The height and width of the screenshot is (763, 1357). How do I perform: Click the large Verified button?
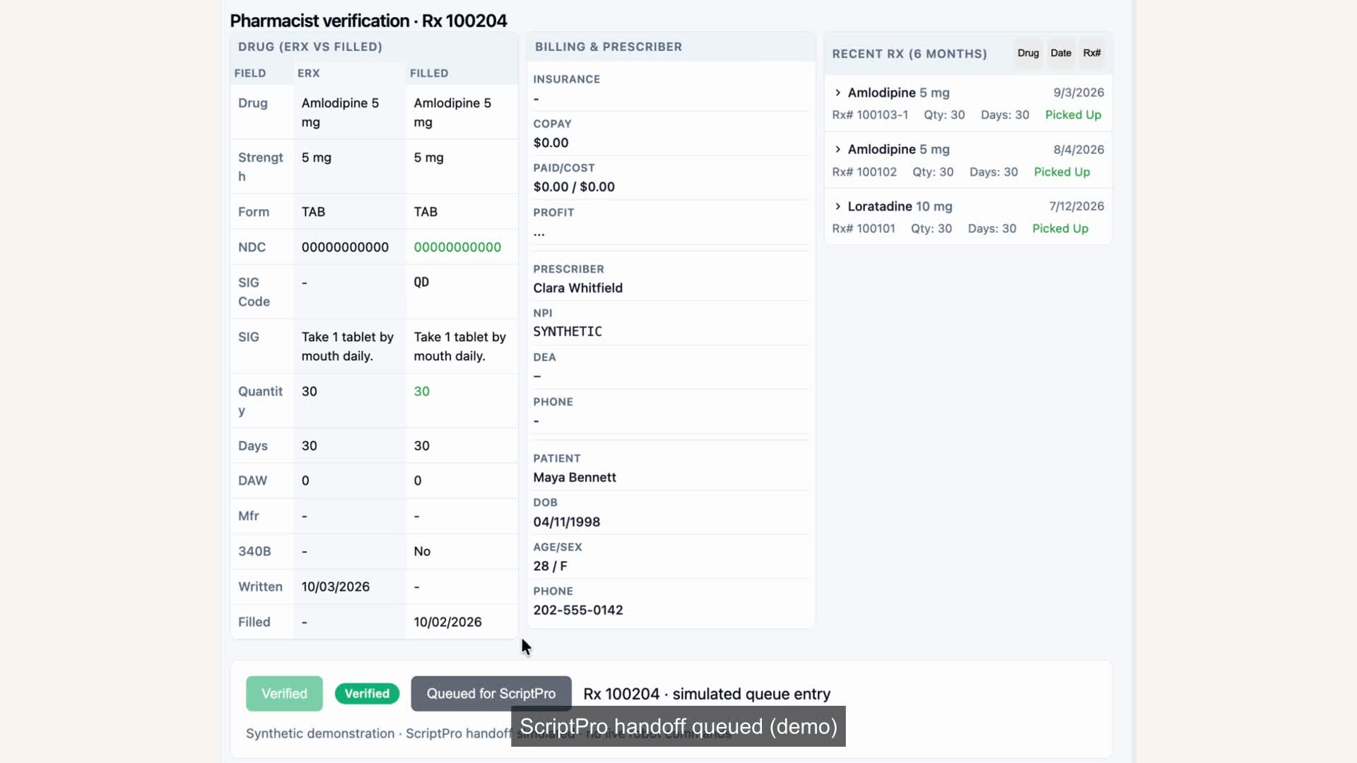[x=284, y=694]
